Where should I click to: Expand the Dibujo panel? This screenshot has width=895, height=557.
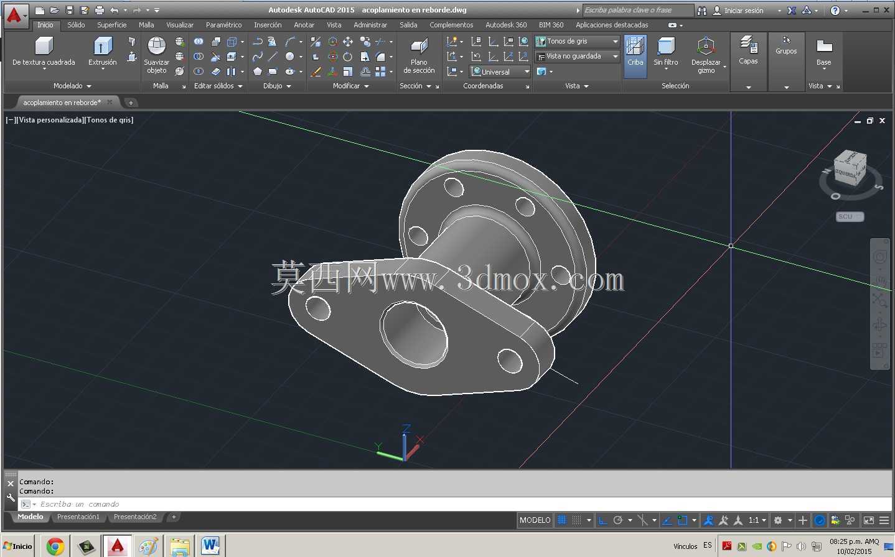point(277,86)
